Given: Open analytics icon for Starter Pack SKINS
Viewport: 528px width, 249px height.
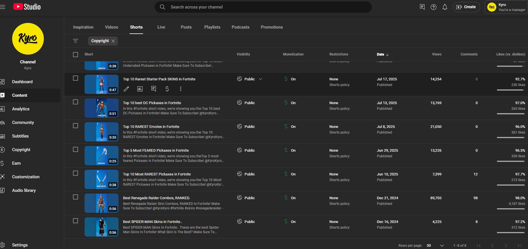Looking at the screenshot, I should point(140,89).
